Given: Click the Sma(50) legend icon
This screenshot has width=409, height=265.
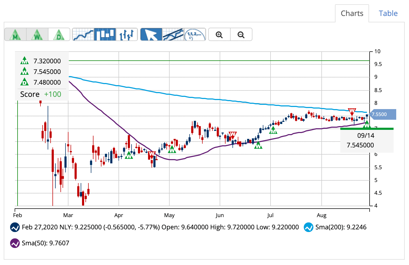Looking at the screenshot, I should (15, 243).
